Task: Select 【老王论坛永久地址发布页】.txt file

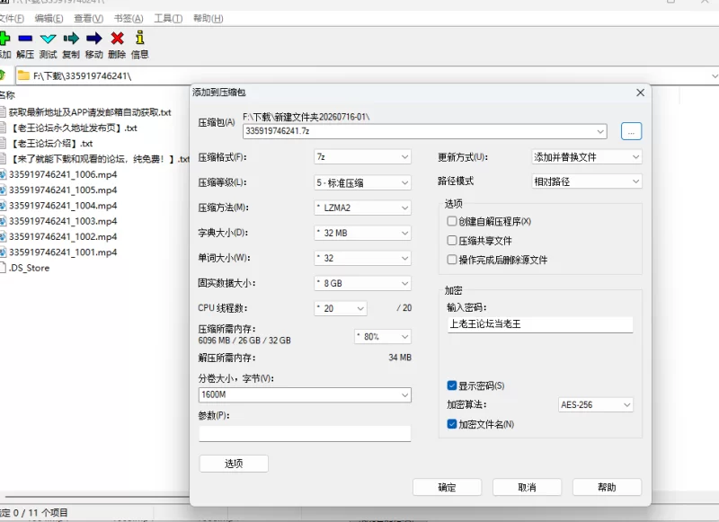Action: [x=74, y=128]
